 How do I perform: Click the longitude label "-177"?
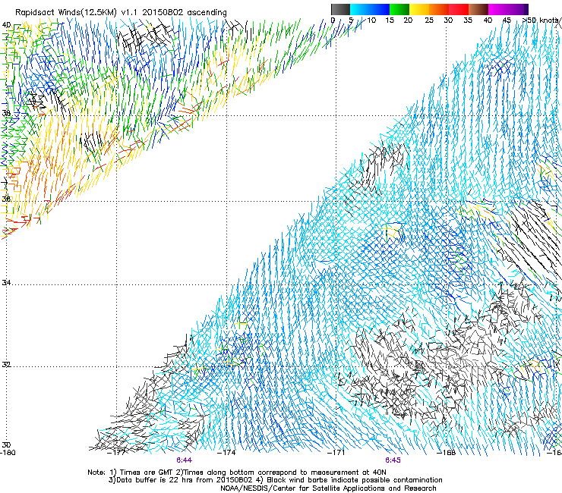pos(115,453)
